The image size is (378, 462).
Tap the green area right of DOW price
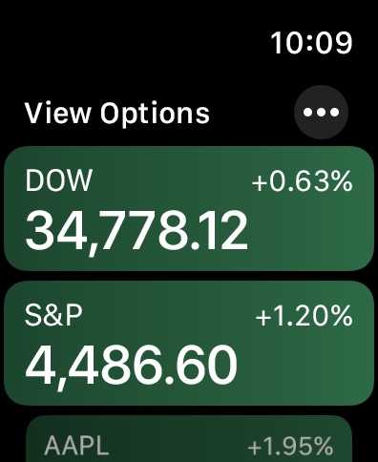pos(310,232)
